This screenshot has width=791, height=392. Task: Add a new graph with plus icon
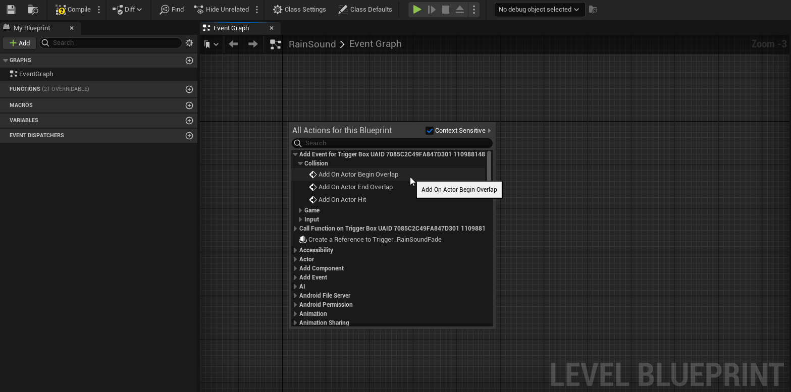click(189, 61)
